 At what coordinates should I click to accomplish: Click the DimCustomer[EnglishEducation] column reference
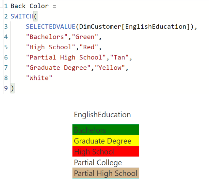click(x=134, y=26)
